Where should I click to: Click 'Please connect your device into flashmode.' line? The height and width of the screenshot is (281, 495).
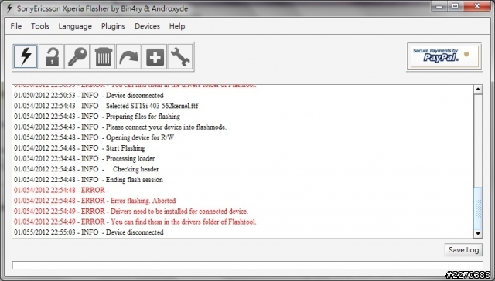click(121, 127)
